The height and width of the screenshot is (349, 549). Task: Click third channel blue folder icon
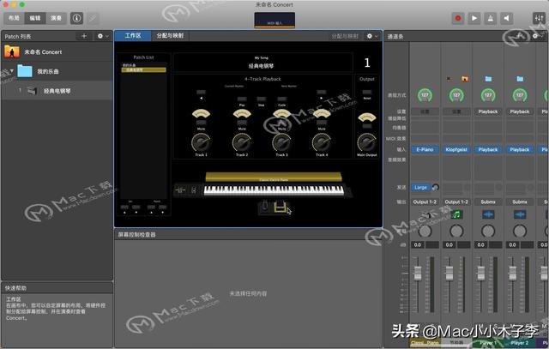point(488,79)
